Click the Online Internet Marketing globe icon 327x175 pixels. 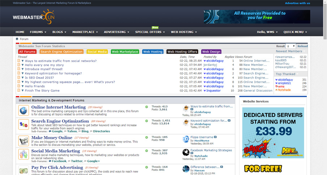click(x=23, y=110)
